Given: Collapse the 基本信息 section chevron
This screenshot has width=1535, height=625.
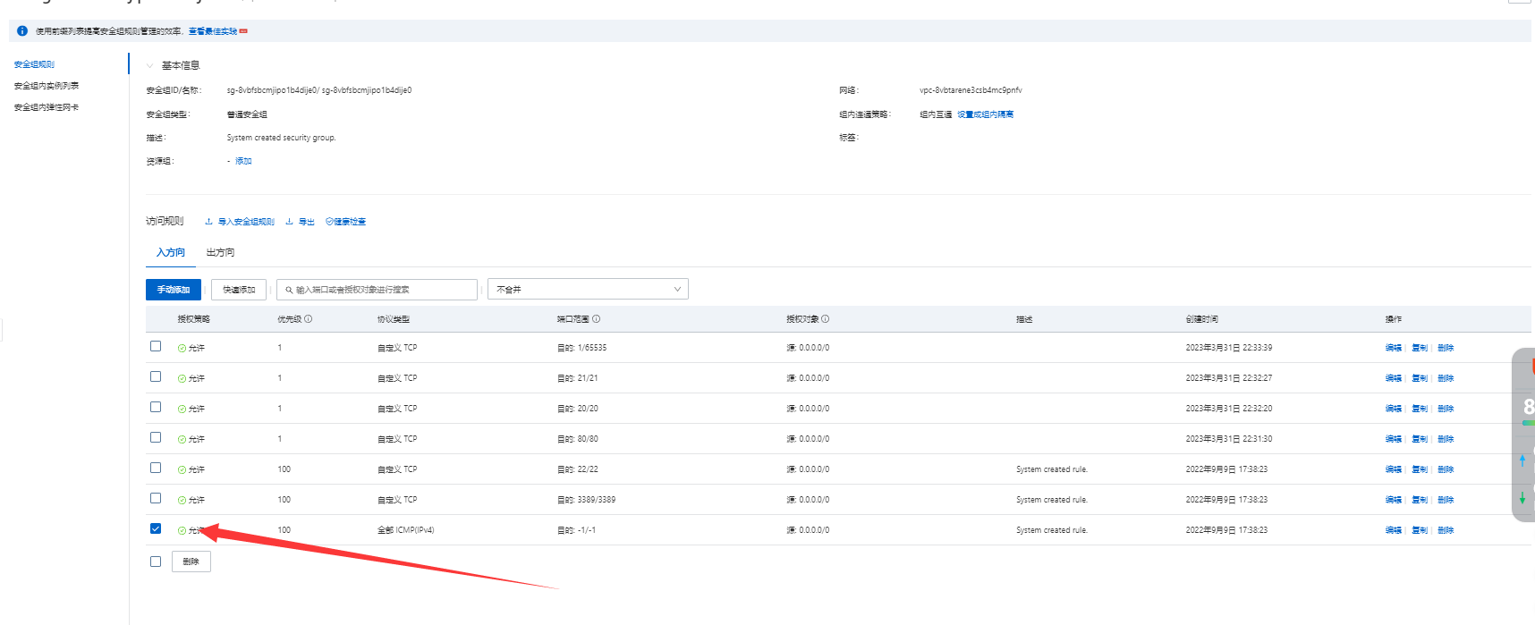Looking at the screenshot, I should click(150, 65).
